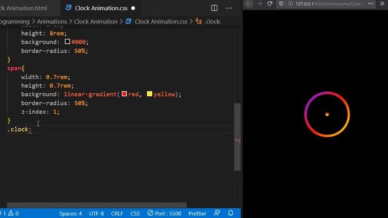
Task: Change end of line sequence CRLF
Action: 117,213
